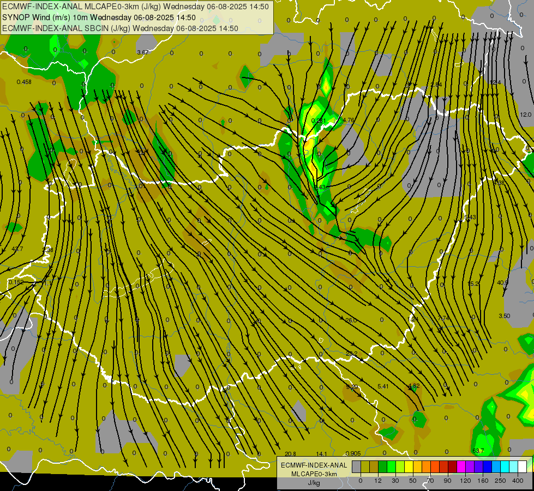534x491 pixels.
Task: Select legend tick label 400
Action: (518, 481)
